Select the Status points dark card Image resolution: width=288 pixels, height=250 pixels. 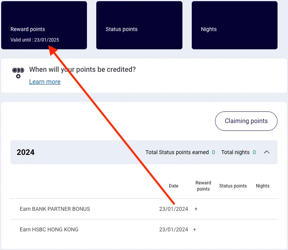[139, 25]
